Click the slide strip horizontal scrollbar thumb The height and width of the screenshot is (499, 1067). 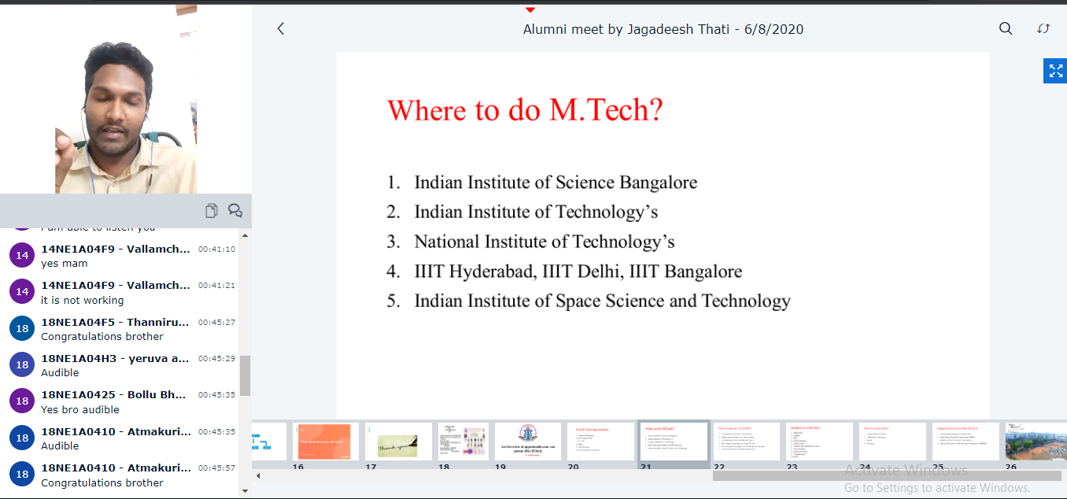tap(886, 475)
